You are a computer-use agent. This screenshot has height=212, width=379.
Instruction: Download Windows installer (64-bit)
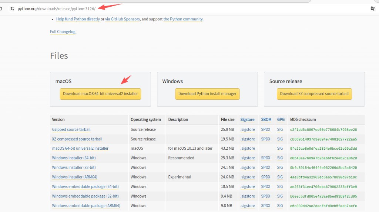tap(74, 158)
